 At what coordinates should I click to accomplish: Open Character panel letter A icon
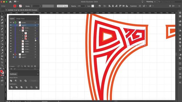(180, 82)
